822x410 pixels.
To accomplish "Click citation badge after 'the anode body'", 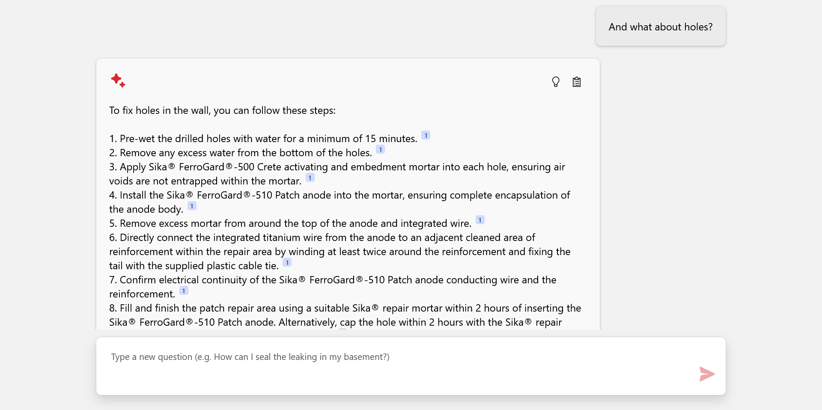I will tap(192, 206).
